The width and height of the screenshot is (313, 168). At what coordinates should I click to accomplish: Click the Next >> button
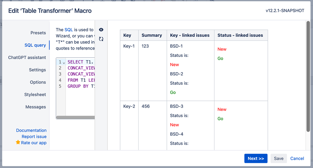click(256, 158)
